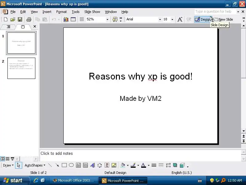Viewport: 246px width, 185px height.
Task: Open the Arrow Style options
Action: click(x=168, y=165)
